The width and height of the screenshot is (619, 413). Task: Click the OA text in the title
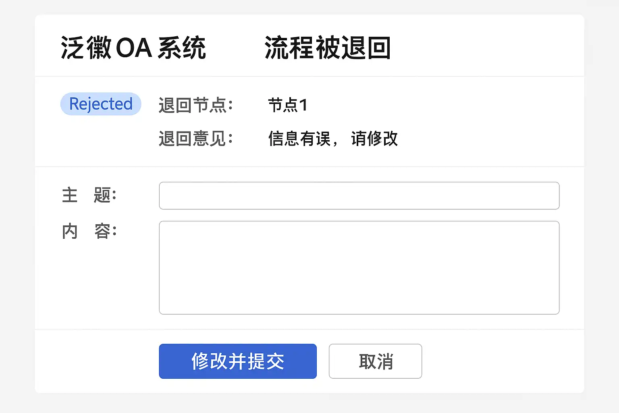[x=134, y=48]
